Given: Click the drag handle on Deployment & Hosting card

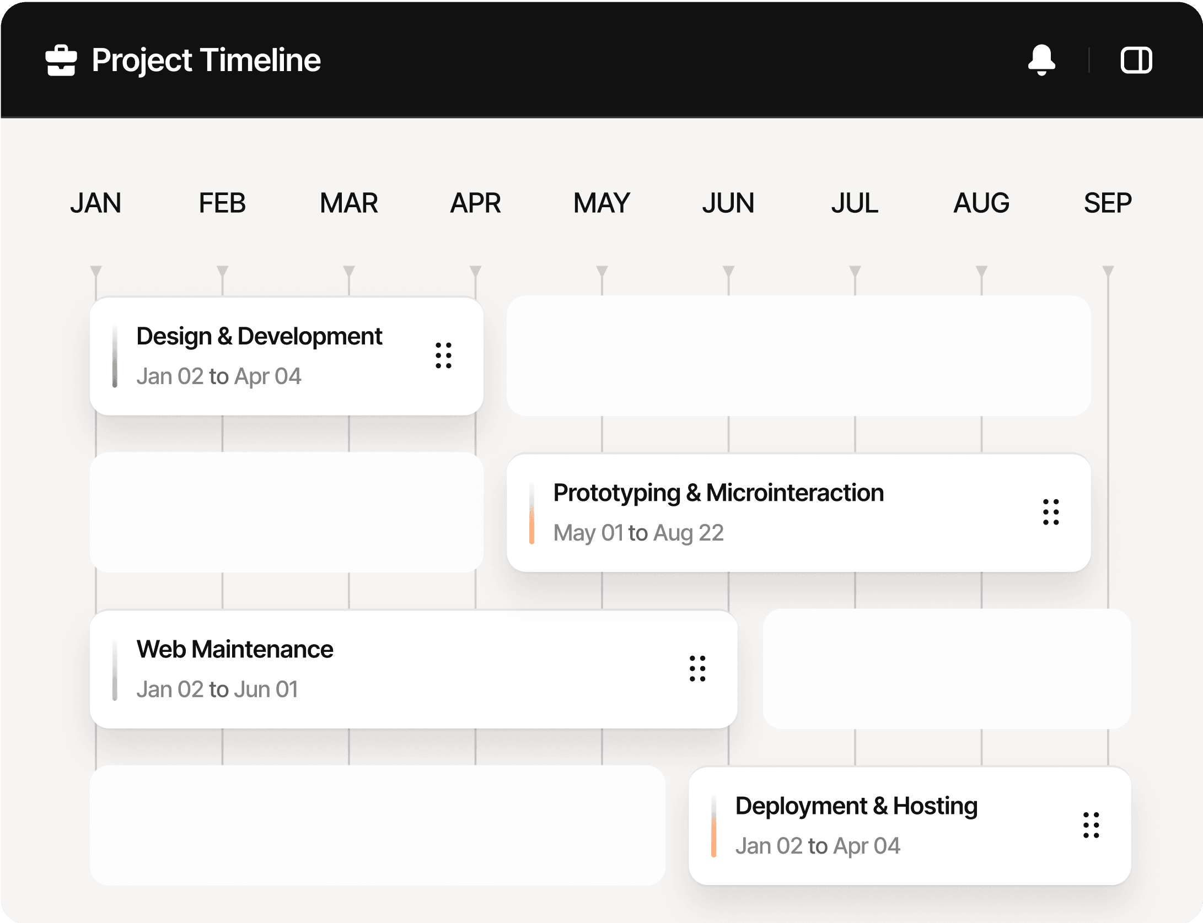Looking at the screenshot, I should point(1091,825).
